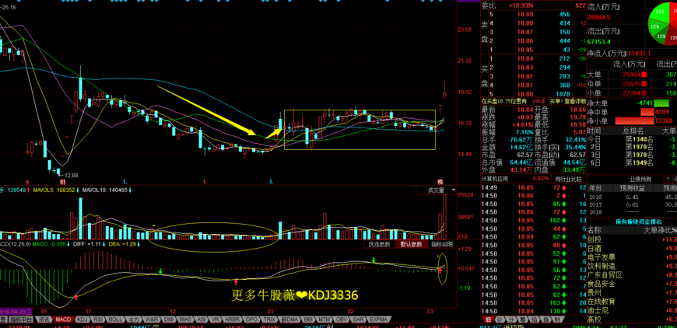Open 指标说明 indicator description
The width and height of the screenshot is (677, 328).
click(442, 244)
